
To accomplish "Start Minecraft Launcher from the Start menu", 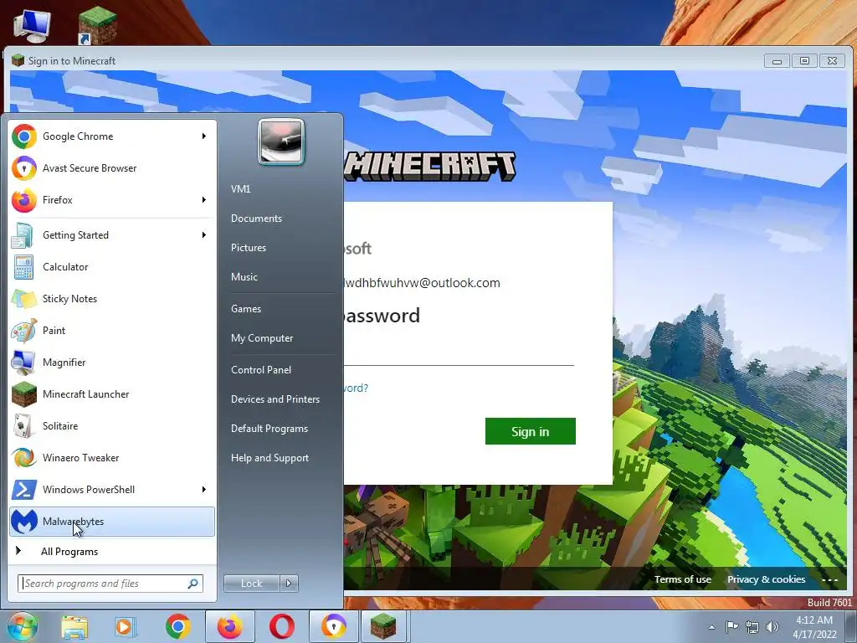I will [112, 394].
